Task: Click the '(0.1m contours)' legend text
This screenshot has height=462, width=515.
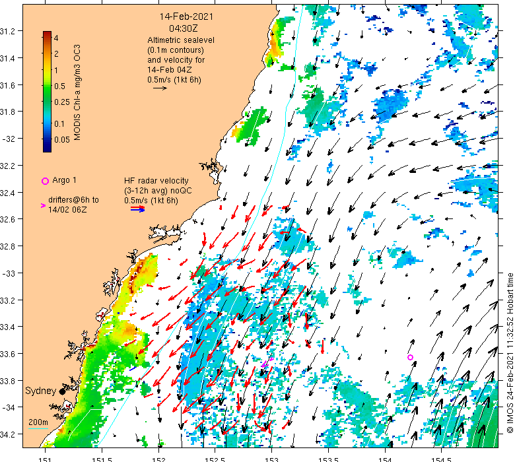Action: tap(176, 50)
